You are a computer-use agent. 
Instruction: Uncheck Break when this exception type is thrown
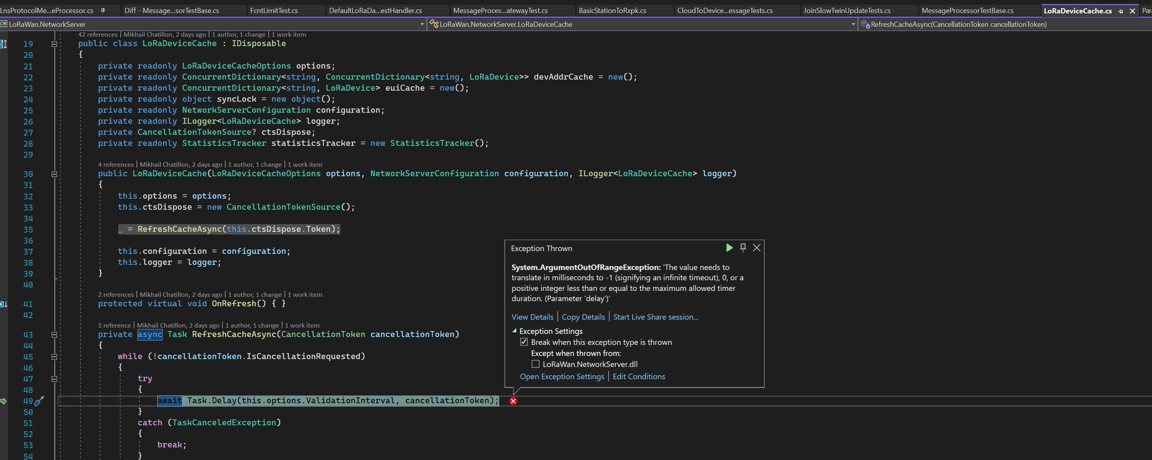click(523, 342)
